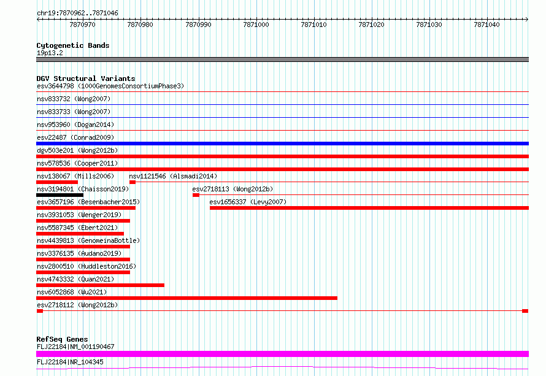546x376 pixels.
Task: Click ruler position 7871040
Action: [486, 25]
